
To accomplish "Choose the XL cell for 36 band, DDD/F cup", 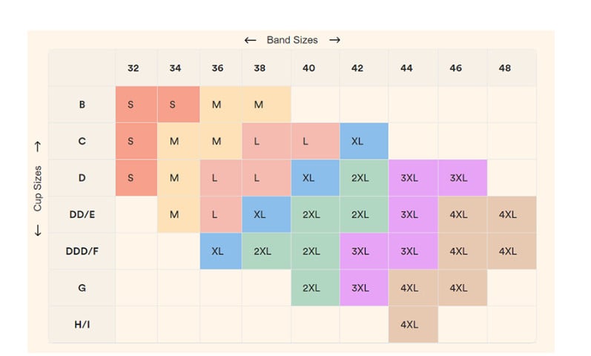I will [217, 251].
